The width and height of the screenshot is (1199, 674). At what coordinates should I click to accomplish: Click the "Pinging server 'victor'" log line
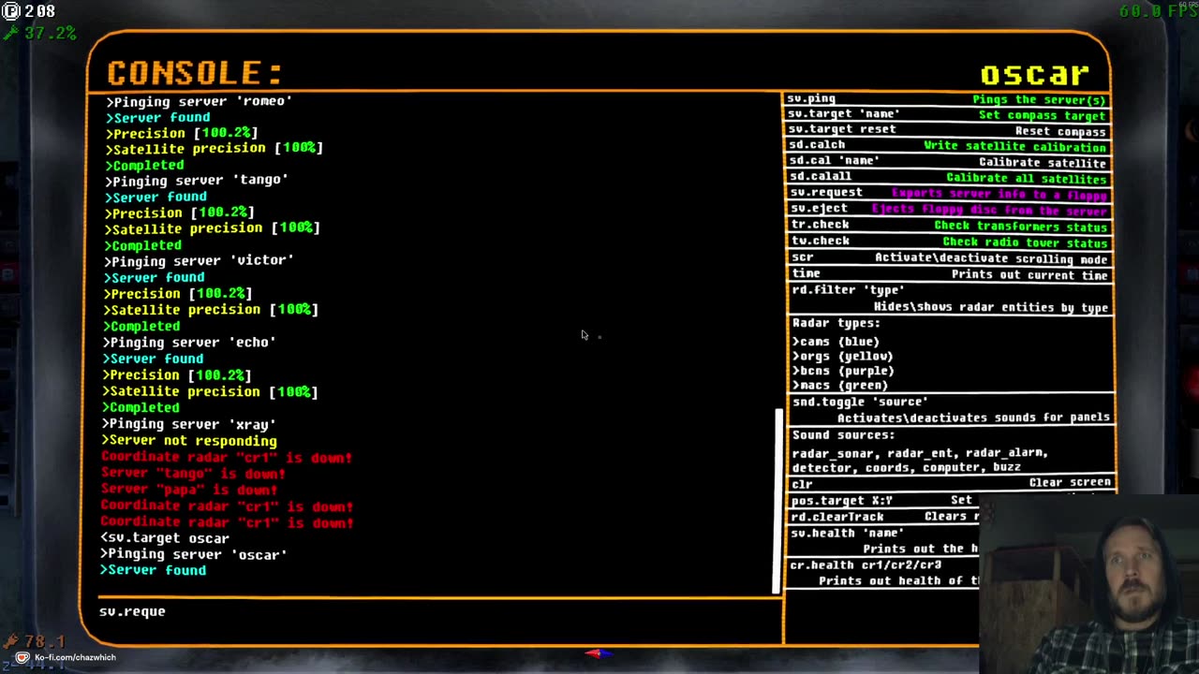pos(199,260)
